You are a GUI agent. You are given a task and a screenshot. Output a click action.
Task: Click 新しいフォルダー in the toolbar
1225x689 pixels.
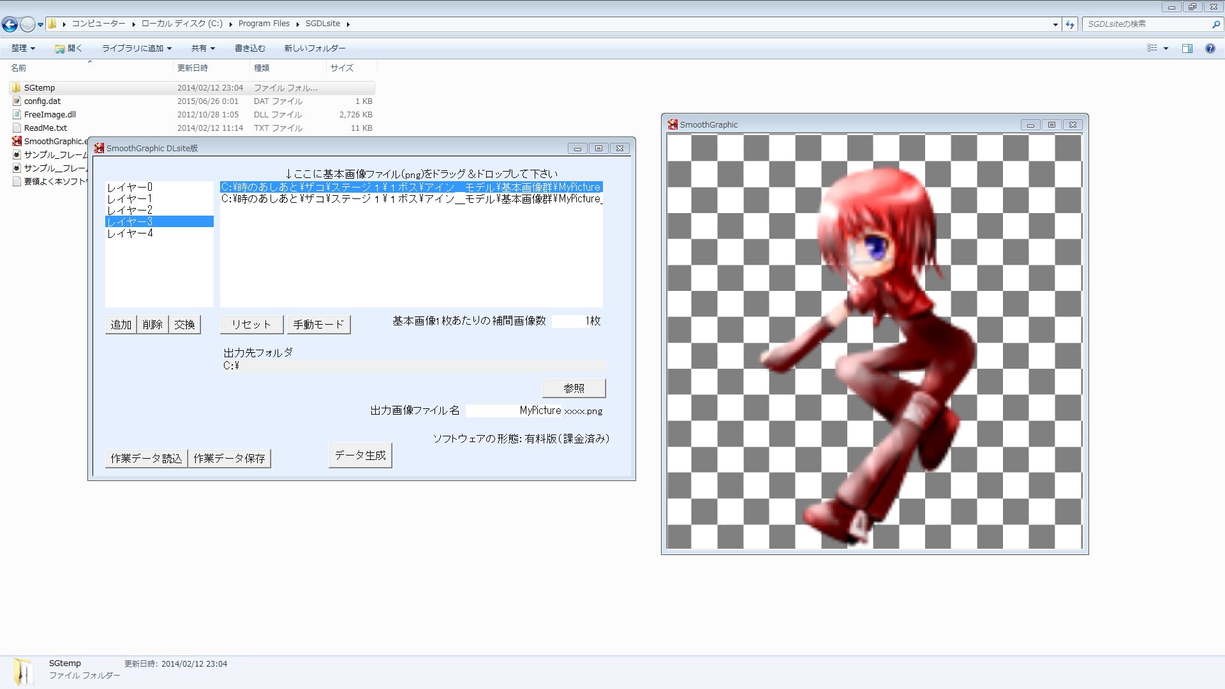313,48
